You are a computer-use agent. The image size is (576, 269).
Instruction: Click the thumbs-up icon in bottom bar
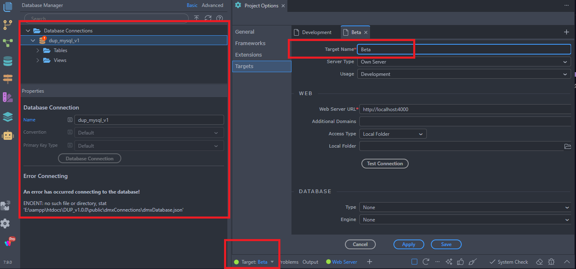click(460, 262)
